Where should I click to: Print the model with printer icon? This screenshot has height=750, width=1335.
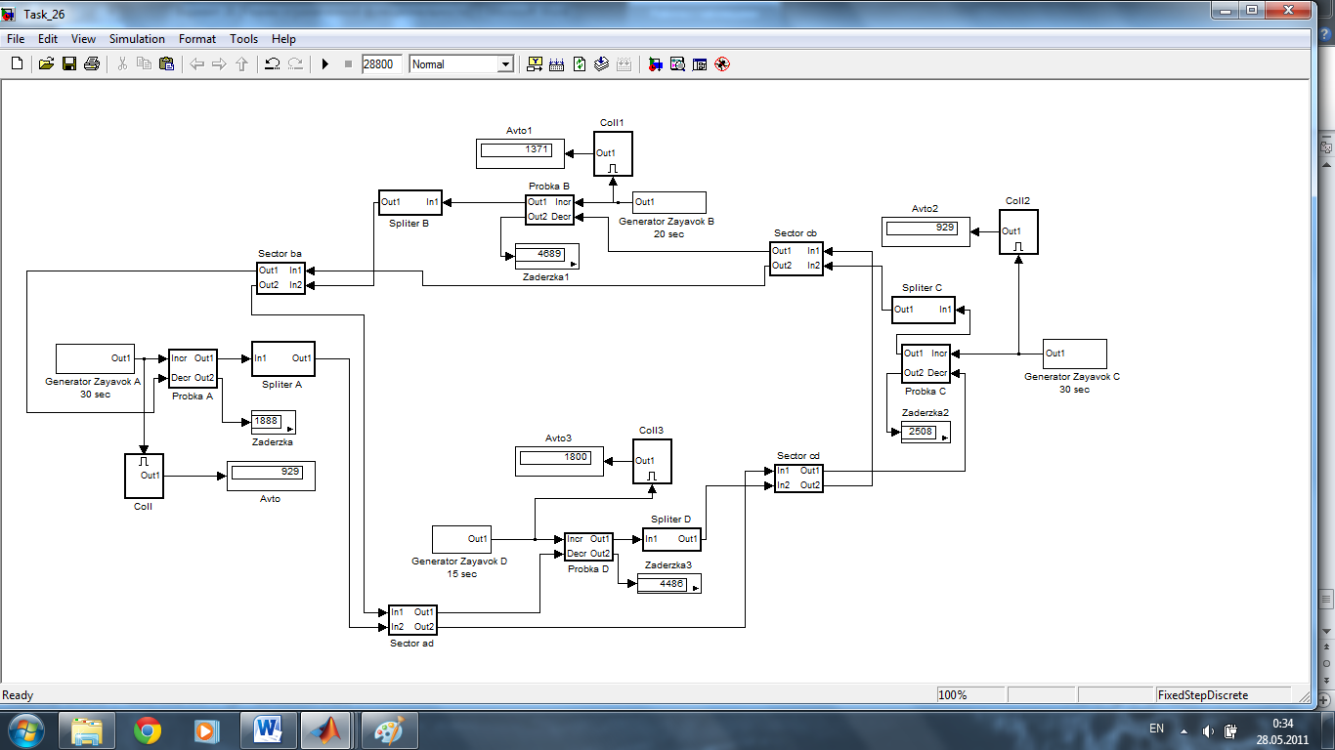pos(92,64)
